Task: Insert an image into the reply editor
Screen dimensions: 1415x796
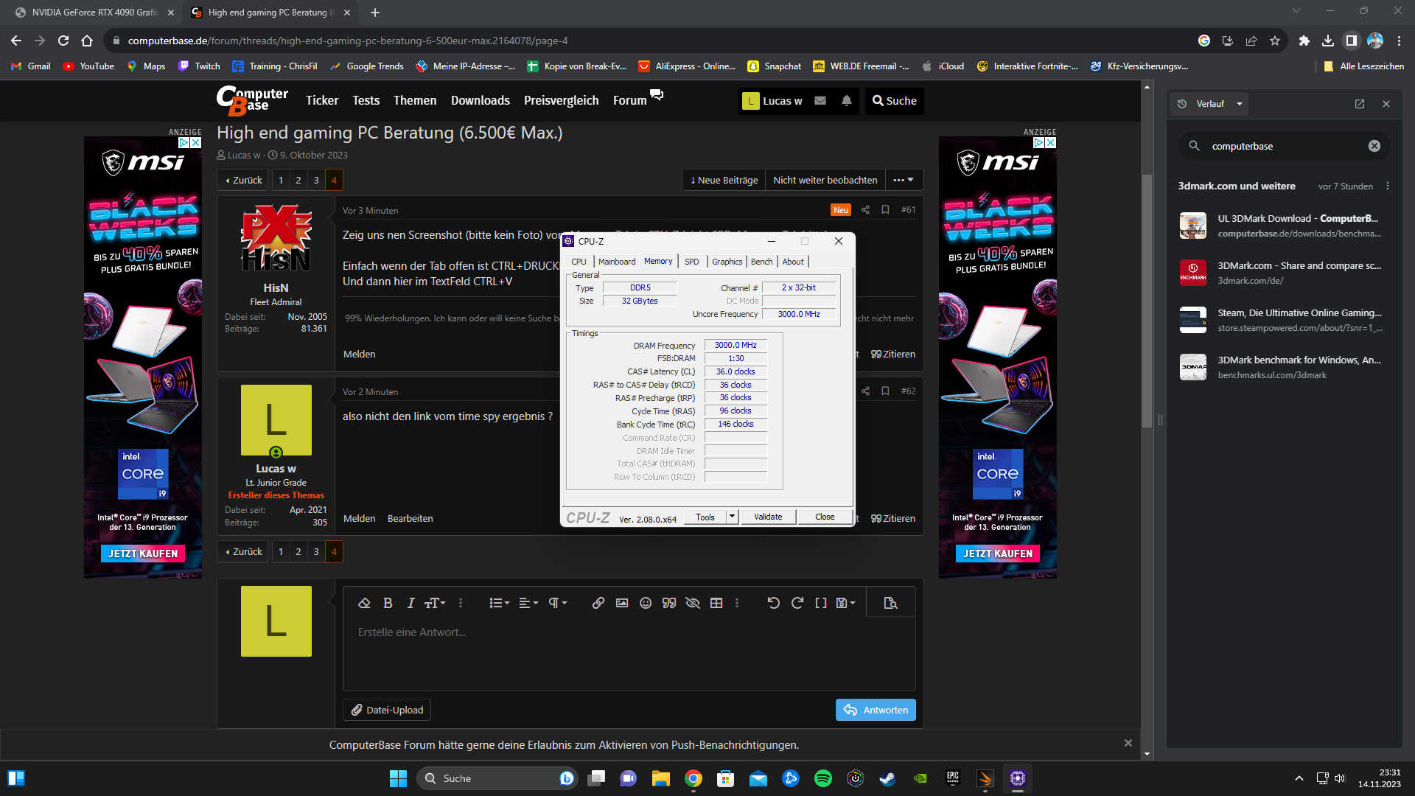Action: point(621,602)
